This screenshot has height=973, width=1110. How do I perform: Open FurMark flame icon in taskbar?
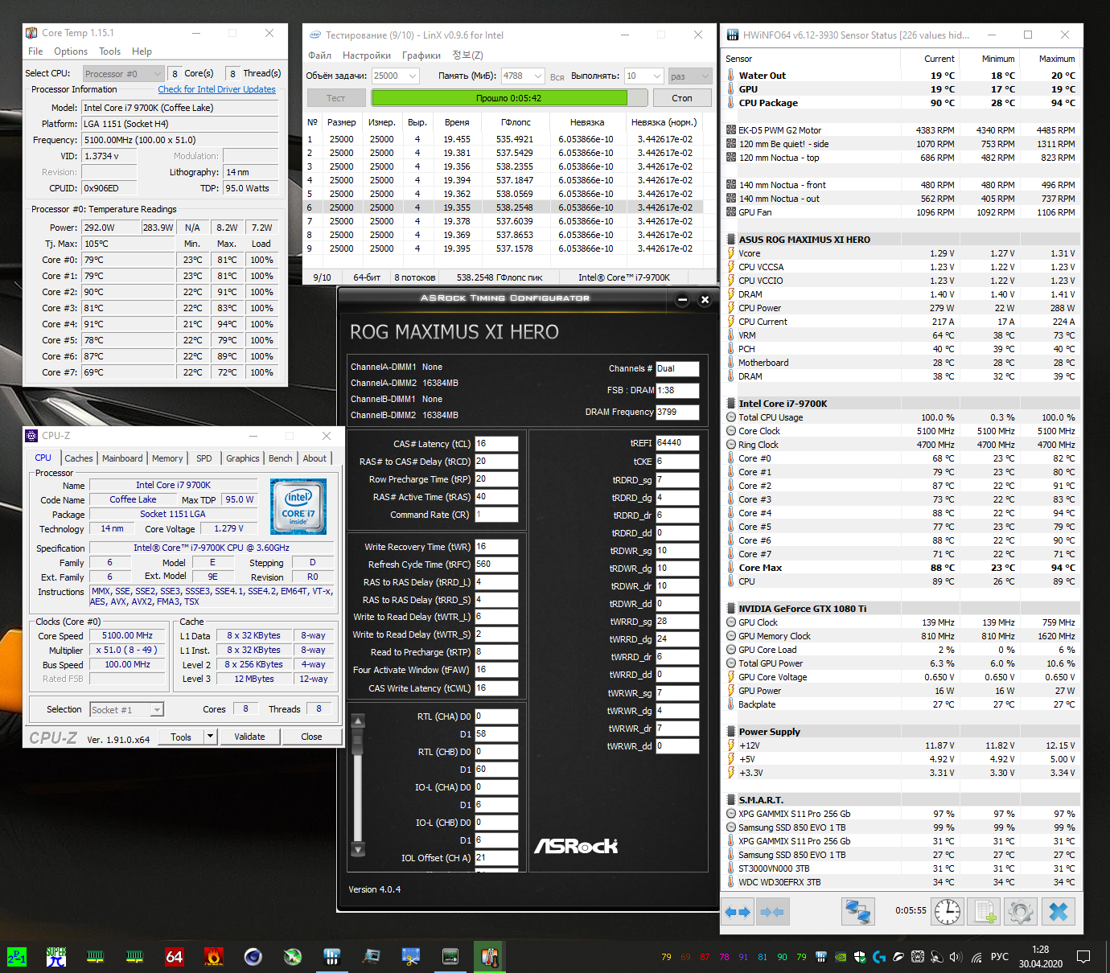[x=214, y=957]
